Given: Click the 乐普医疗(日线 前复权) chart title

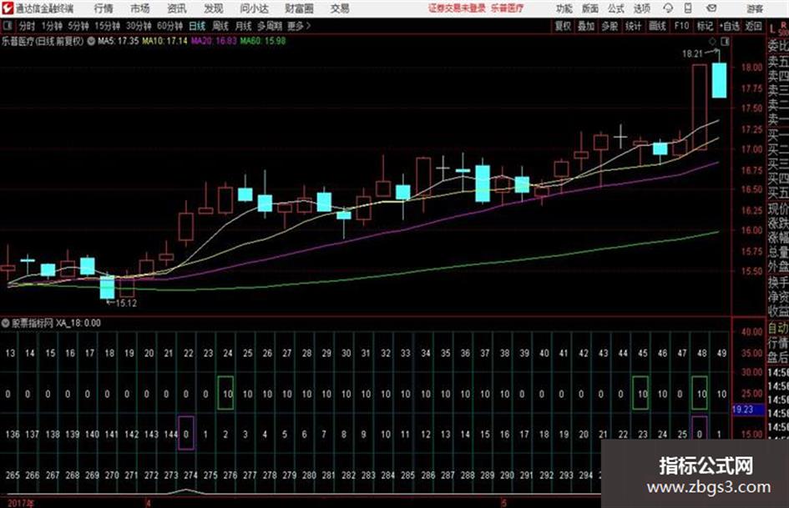Looking at the screenshot, I should tap(43, 41).
